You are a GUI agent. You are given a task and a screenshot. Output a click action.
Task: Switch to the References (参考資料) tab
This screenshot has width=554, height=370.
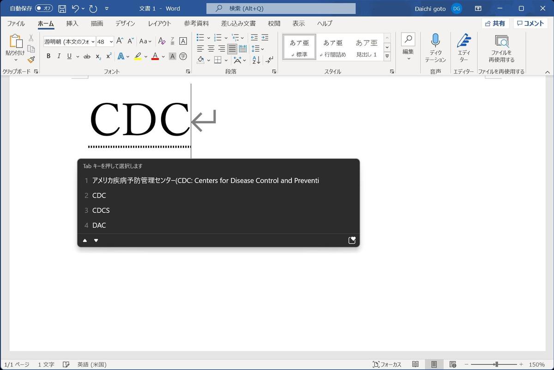coord(196,24)
